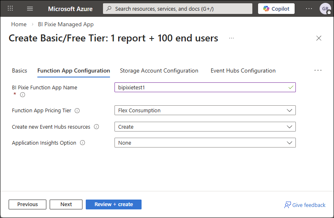The width and height of the screenshot is (334, 218).
Task: Click the Review + create button
Action: 113,204
